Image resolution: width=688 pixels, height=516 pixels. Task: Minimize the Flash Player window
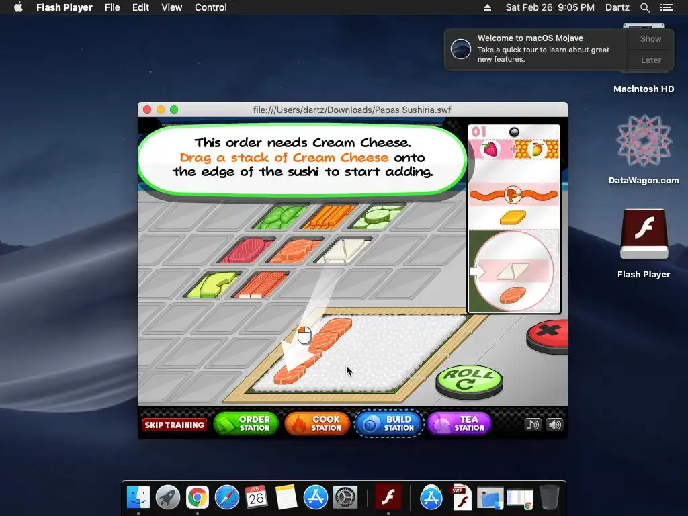coord(161,110)
